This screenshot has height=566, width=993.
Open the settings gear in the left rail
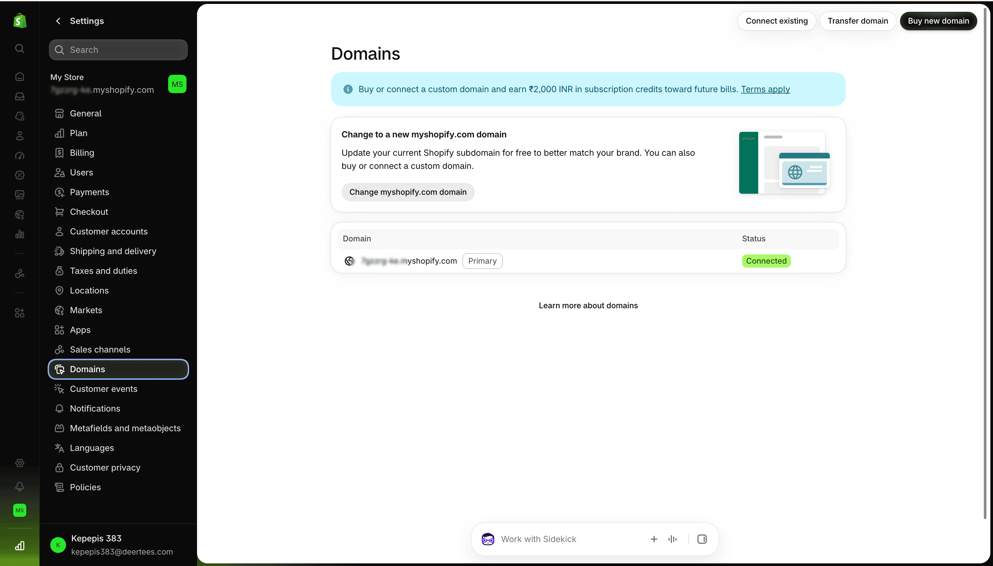pos(19,463)
